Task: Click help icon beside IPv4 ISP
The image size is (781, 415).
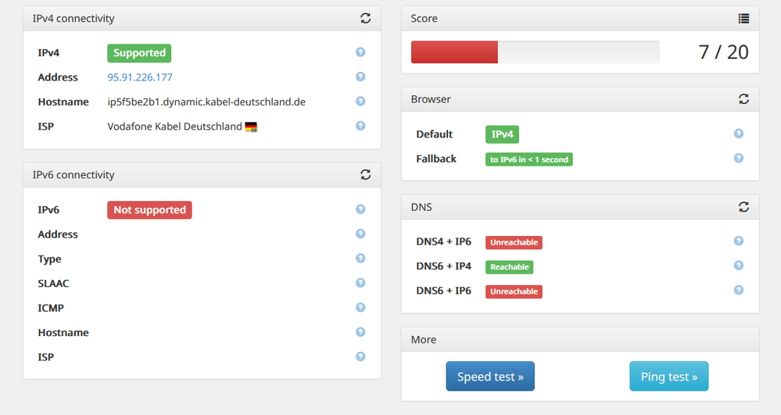Action: pyautogui.click(x=360, y=125)
